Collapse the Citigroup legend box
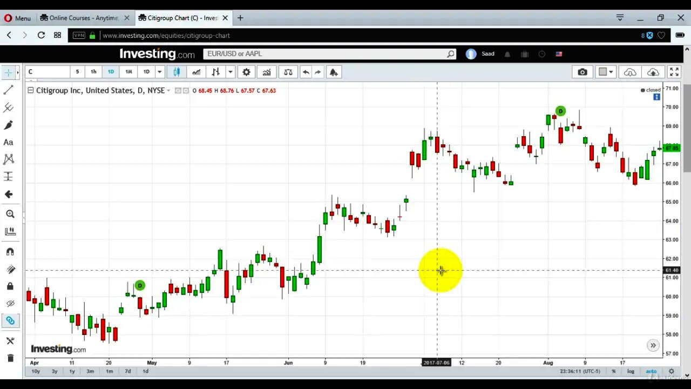691x389 pixels. coord(31,90)
